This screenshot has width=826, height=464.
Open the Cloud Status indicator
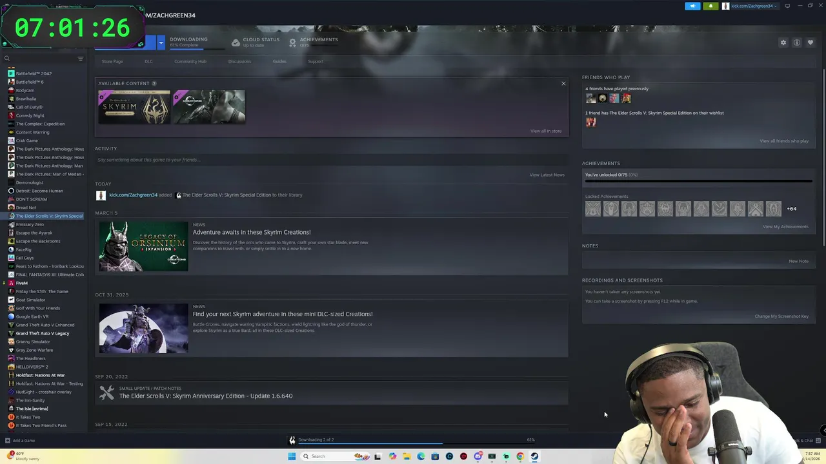coord(256,42)
